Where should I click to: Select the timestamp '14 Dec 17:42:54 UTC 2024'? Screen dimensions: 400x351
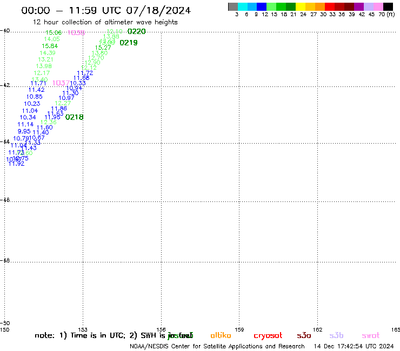(354, 346)
